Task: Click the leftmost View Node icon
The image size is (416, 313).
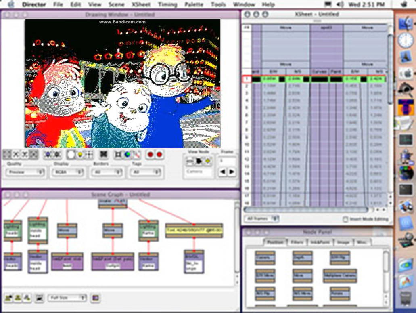Action: pos(190,161)
